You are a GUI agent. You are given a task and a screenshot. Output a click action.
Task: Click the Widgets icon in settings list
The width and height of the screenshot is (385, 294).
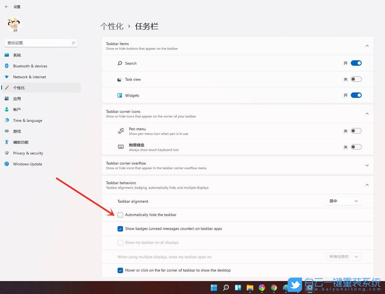pos(120,95)
